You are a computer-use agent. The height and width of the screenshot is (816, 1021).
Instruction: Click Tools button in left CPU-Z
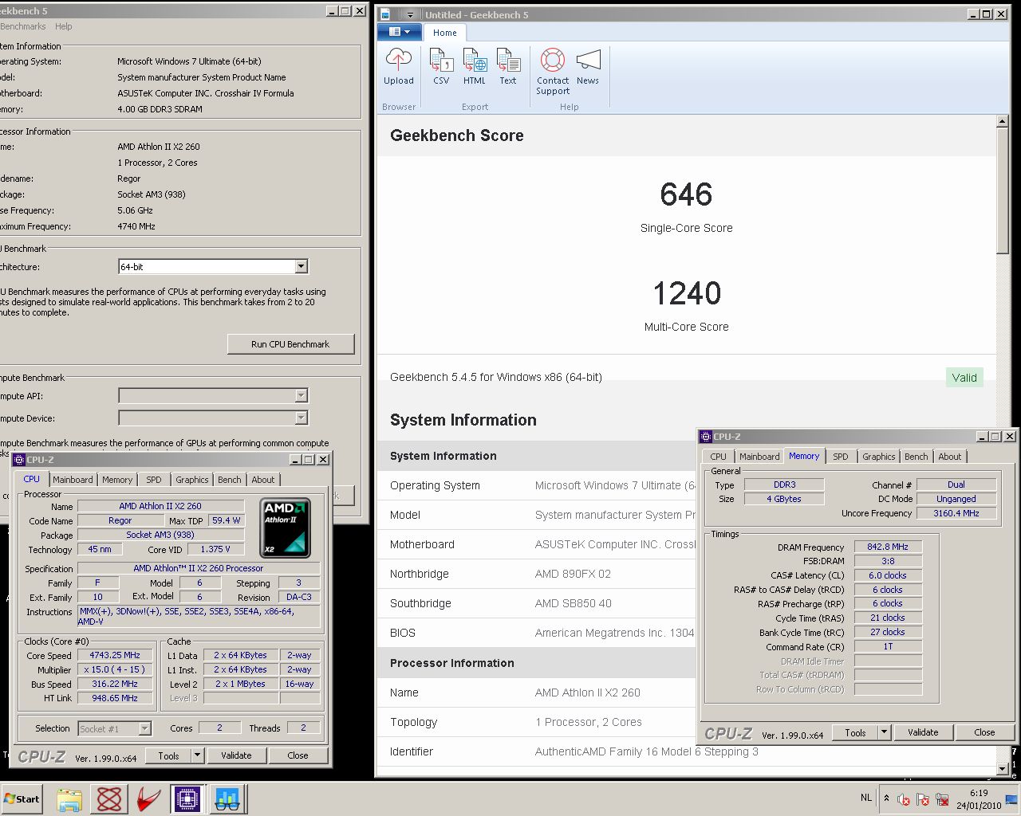tap(168, 755)
